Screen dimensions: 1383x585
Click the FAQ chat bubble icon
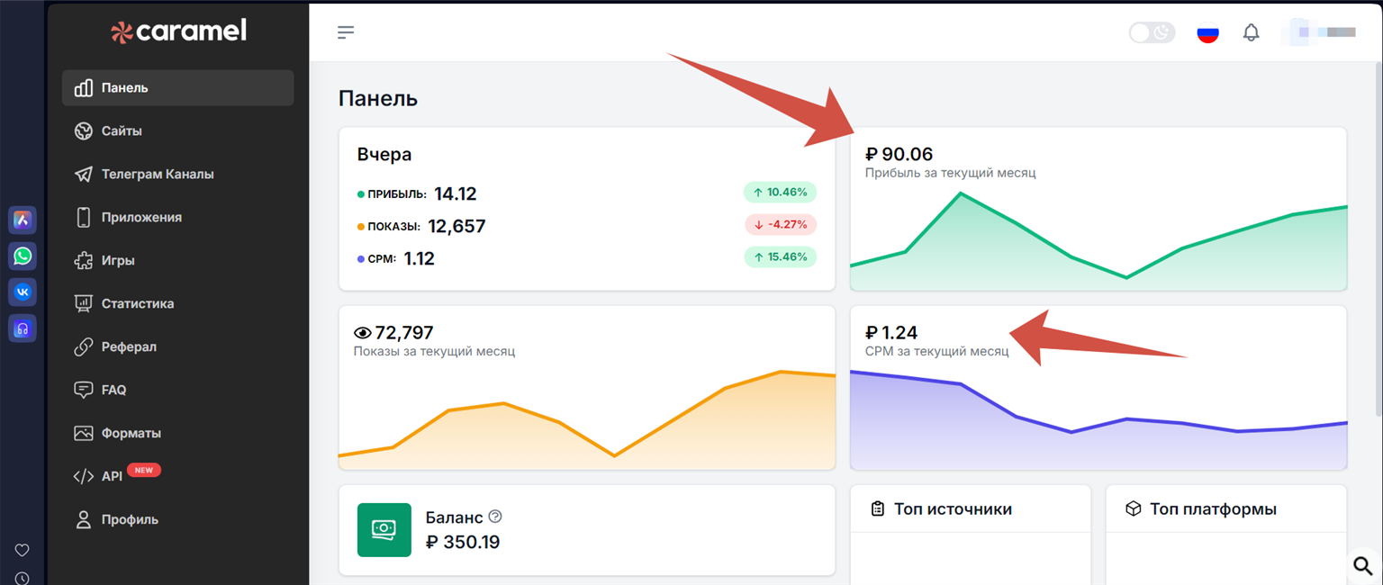(84, 390)
